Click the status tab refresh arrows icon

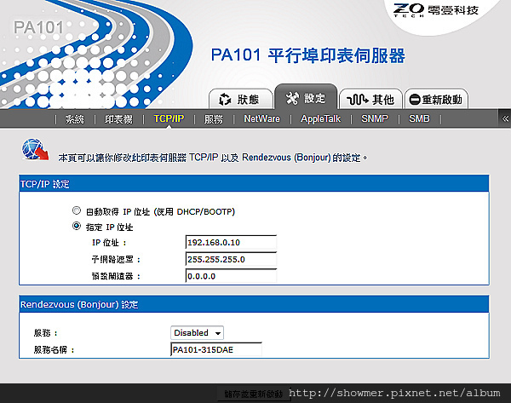[x=225, y=99]
